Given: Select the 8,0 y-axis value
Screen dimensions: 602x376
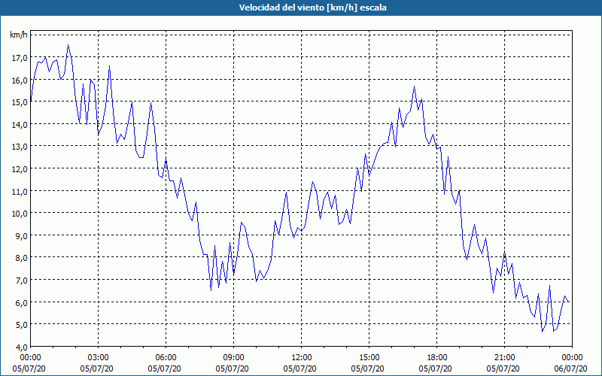Looking at the screenshot, I should point(21,258).
